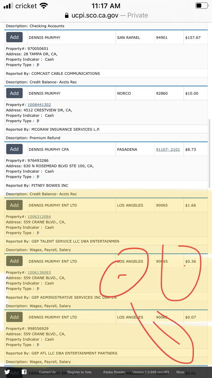Select Reported By PITNEY BOWES INC text

(37, 185)
